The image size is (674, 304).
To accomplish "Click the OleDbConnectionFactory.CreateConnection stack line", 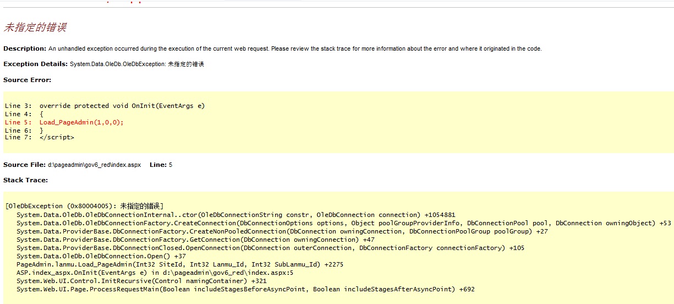I will (x=343, y=223).
